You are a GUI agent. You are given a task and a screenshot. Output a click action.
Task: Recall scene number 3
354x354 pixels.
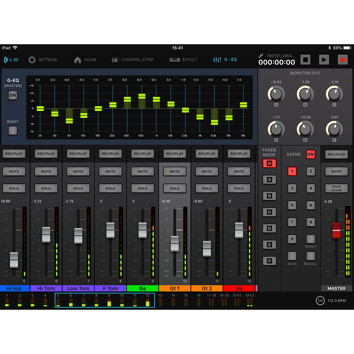[292, 188]
